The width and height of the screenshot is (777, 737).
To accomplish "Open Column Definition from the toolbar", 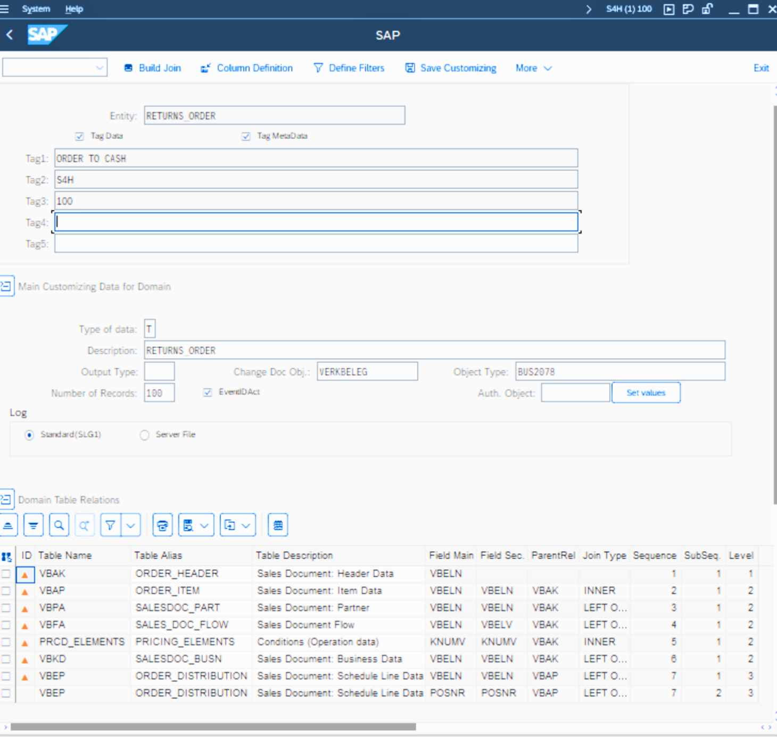I will coord(247,68).
